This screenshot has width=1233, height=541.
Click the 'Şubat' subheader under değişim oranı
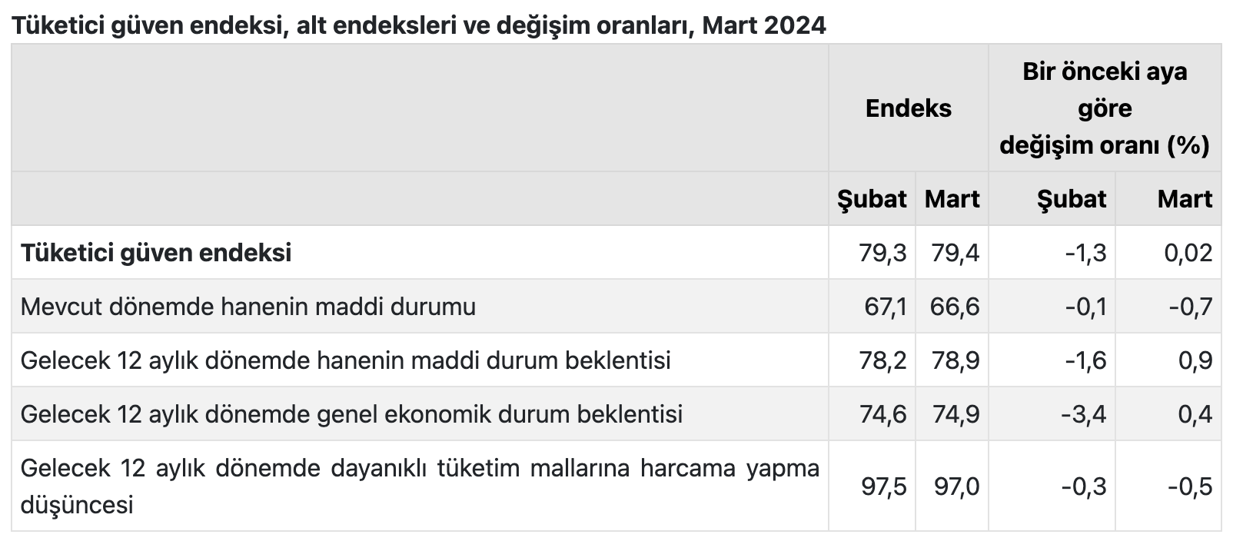1072,199
